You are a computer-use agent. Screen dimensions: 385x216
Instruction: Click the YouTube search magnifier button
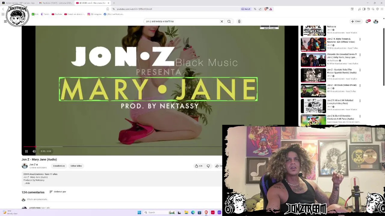point(229,21)
